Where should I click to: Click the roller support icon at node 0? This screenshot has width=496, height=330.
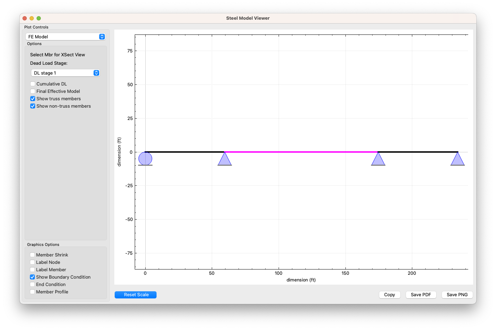tap(145, 159)
